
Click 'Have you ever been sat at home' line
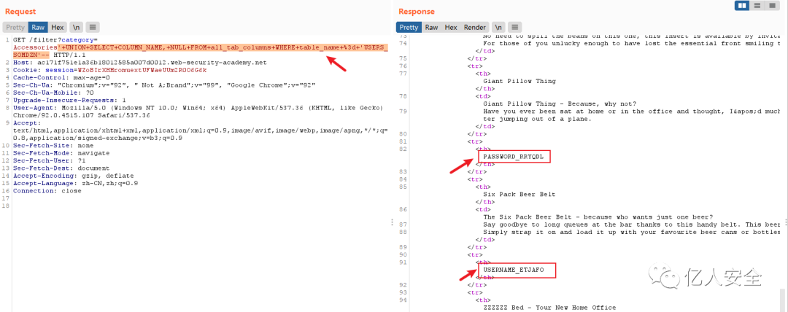click(631, 111)
